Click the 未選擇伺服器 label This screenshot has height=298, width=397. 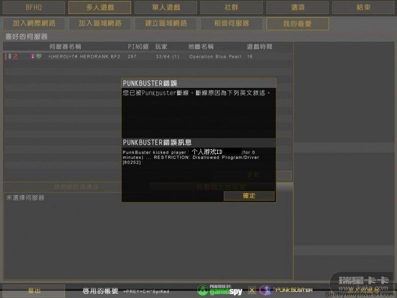[x=25, y=198]
